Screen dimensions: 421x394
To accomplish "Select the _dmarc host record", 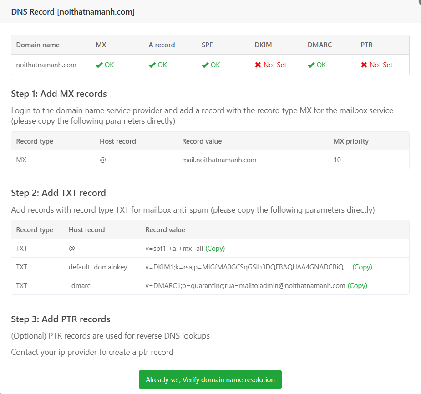I will point(80,286).
